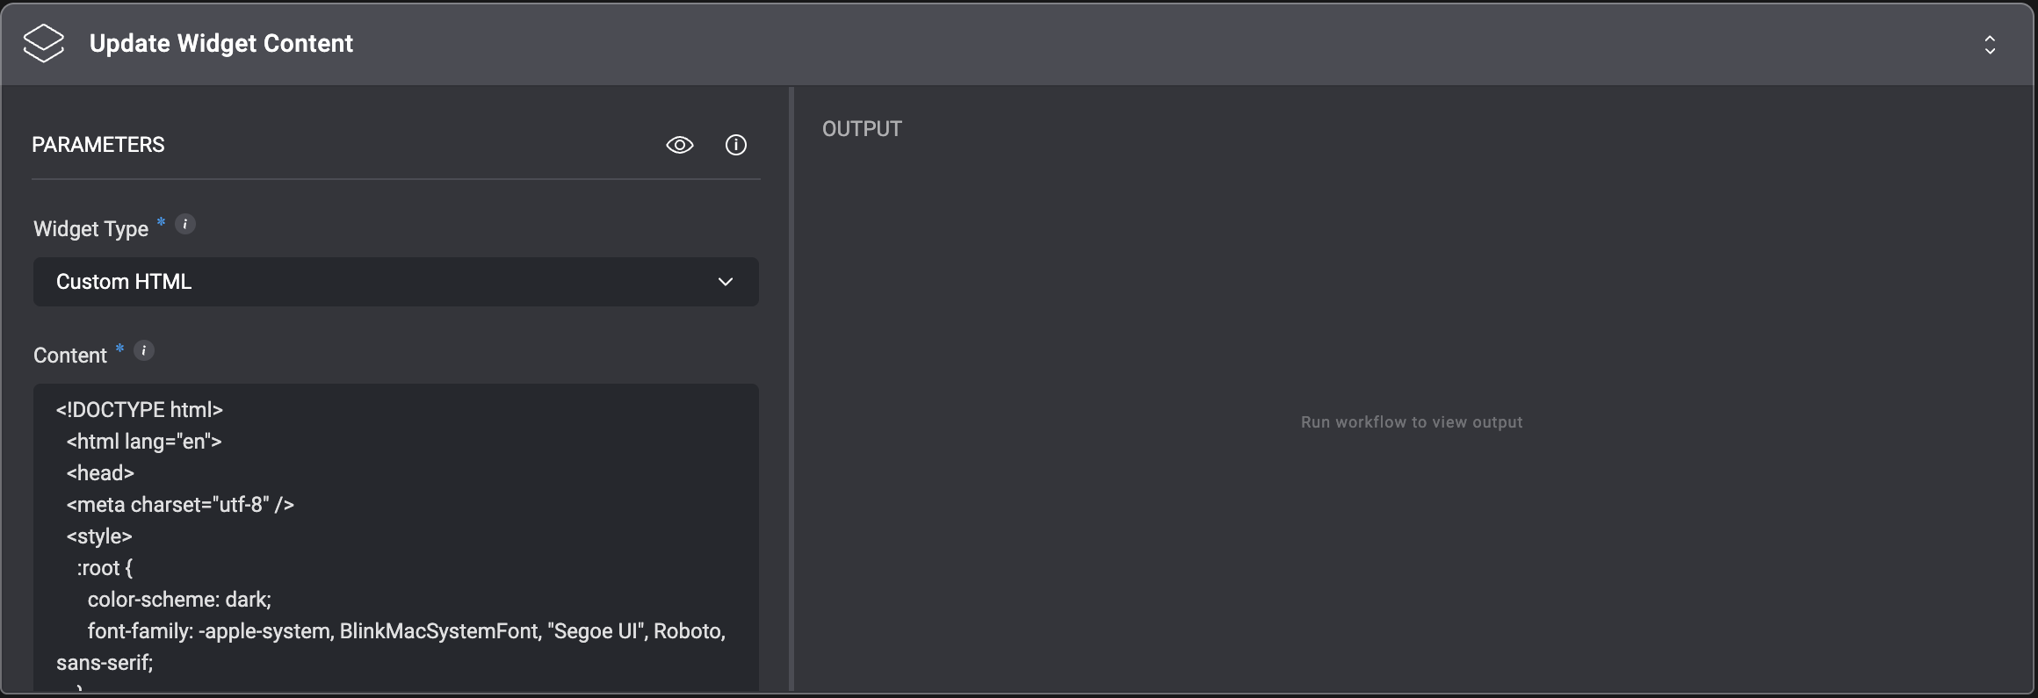The image size is (2038, 698).
Task: Click the <head> line in Content
Action: 100,473
